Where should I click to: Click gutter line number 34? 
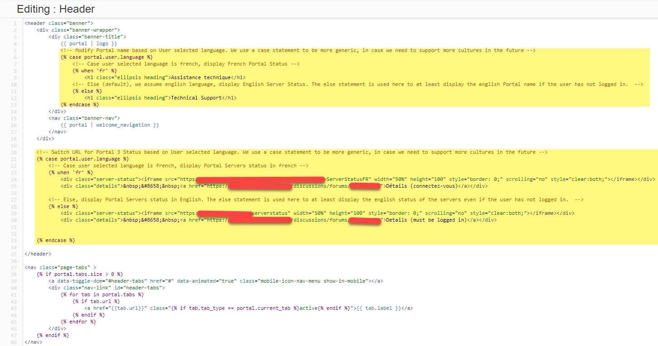[x=15, y=247]
